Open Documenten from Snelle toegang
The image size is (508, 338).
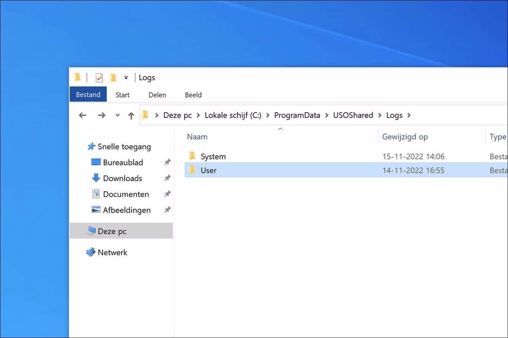[126, 194]
